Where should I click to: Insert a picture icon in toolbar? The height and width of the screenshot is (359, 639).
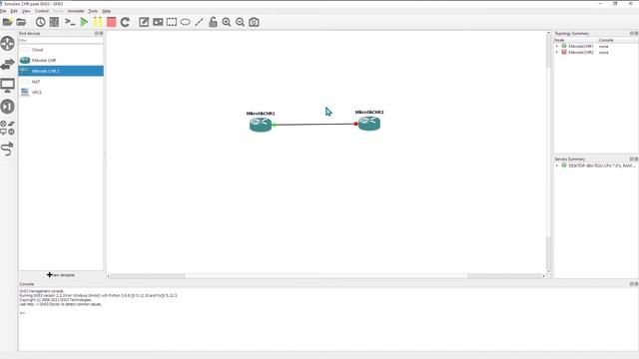click(x=158, y=22)
